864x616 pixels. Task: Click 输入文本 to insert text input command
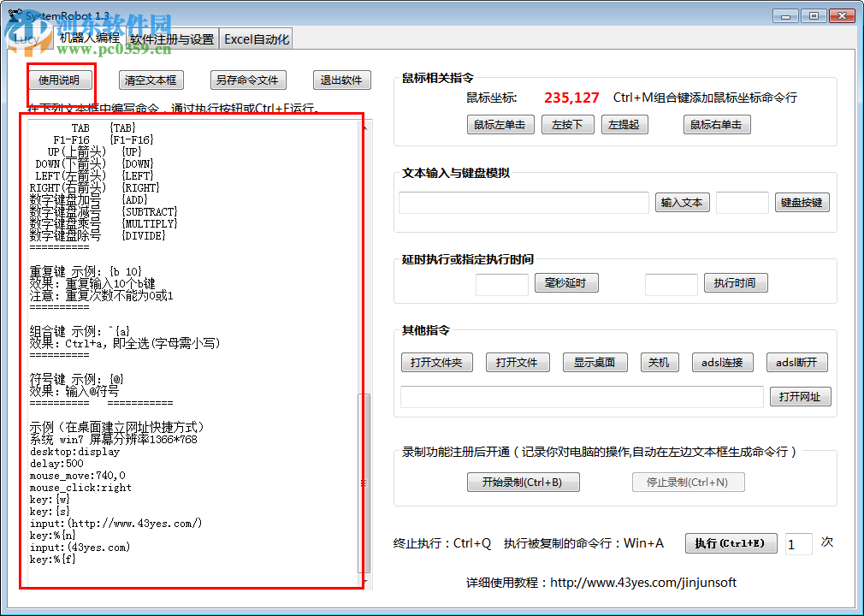682,202
